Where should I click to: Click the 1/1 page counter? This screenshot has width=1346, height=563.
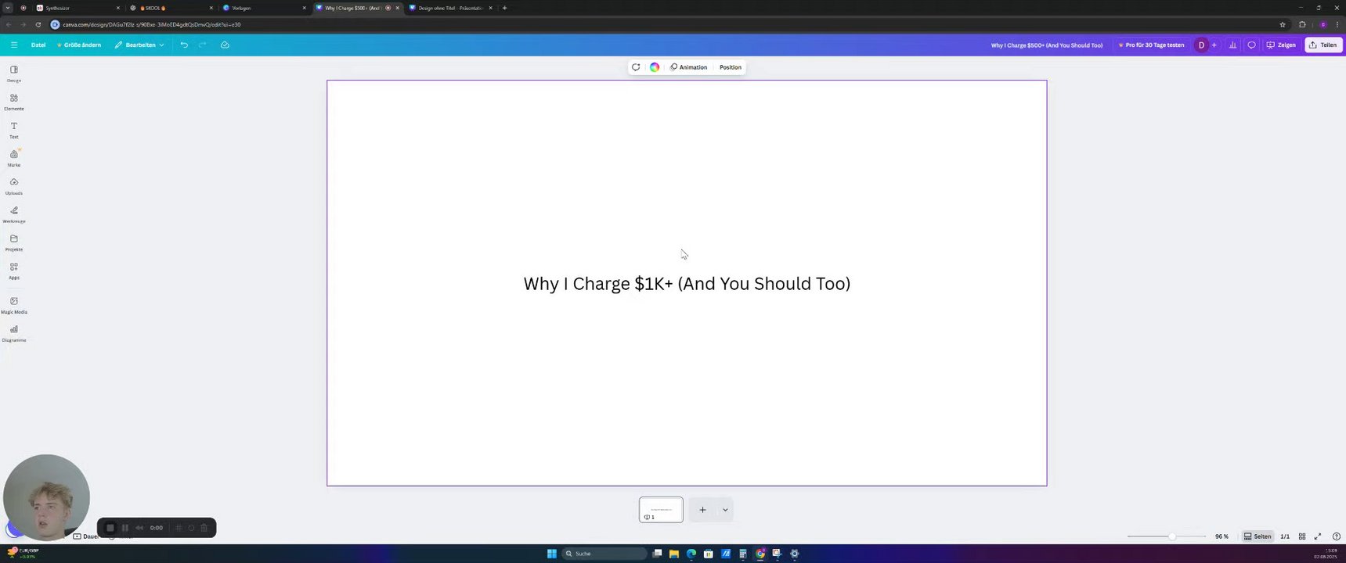[1285, 536]
